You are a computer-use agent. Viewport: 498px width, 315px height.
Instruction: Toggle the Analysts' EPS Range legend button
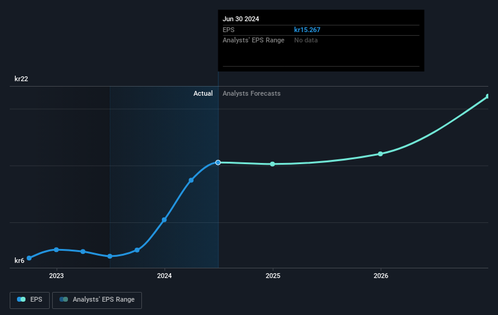(97, 300)
